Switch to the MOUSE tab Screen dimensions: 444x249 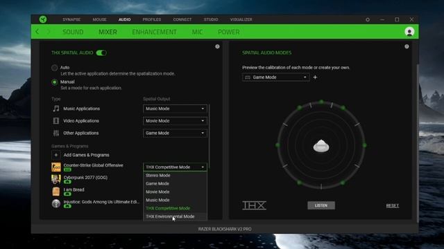point(100,19)
